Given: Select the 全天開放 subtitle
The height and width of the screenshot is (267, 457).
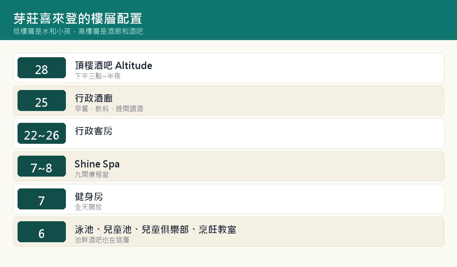Looking at the screenshot, I should pos(88,207).
